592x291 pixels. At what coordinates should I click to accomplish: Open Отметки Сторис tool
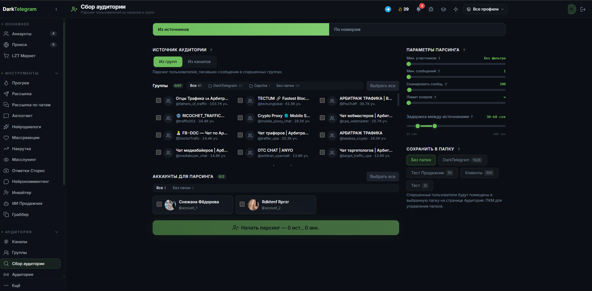[x=30, y=171]
